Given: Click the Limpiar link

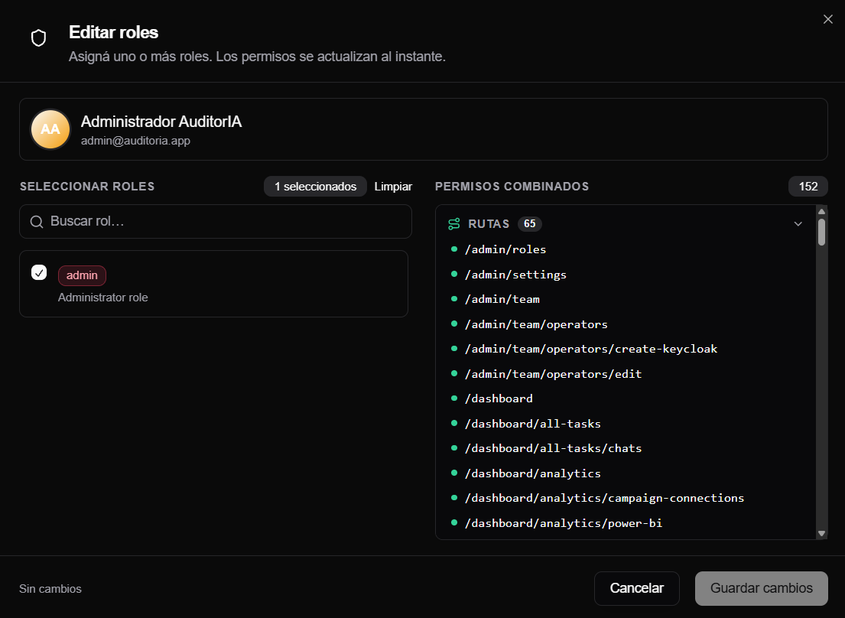Looking at the screenshot, I should pyautogui.click(x=393, y=187).
